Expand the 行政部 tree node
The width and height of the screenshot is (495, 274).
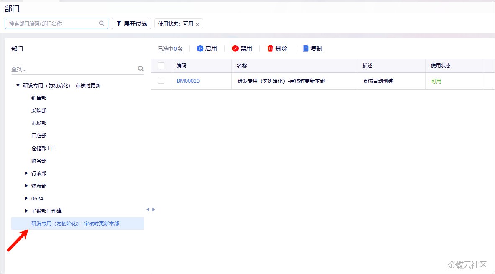(x=26, y=173)
